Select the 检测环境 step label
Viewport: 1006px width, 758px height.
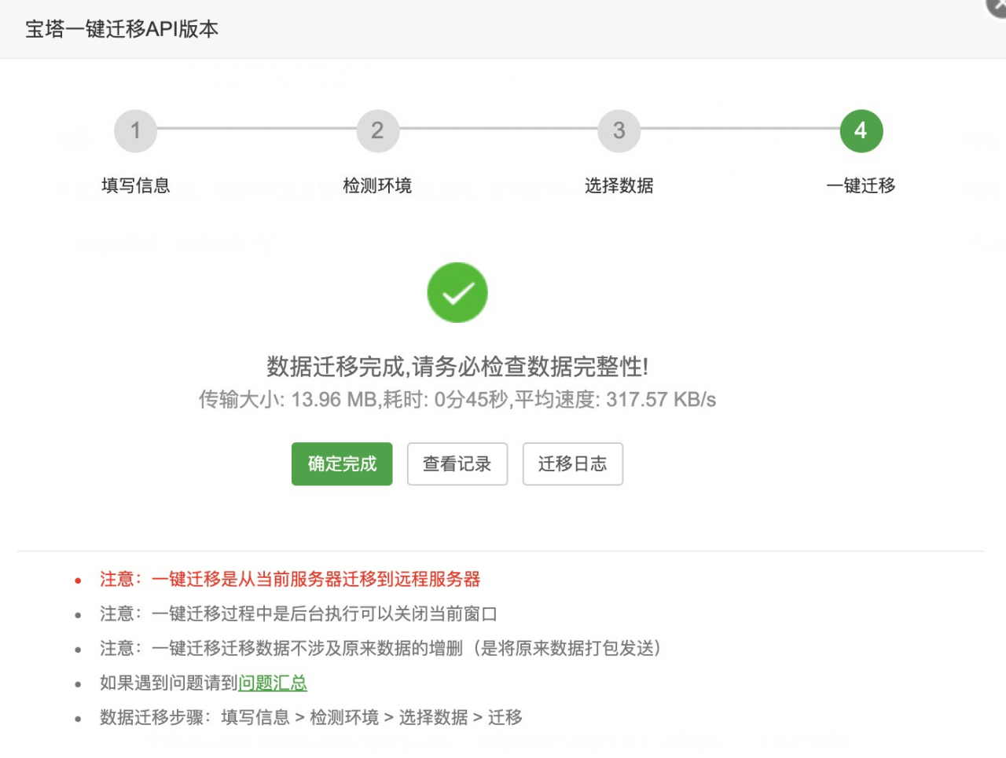[377, 185]
